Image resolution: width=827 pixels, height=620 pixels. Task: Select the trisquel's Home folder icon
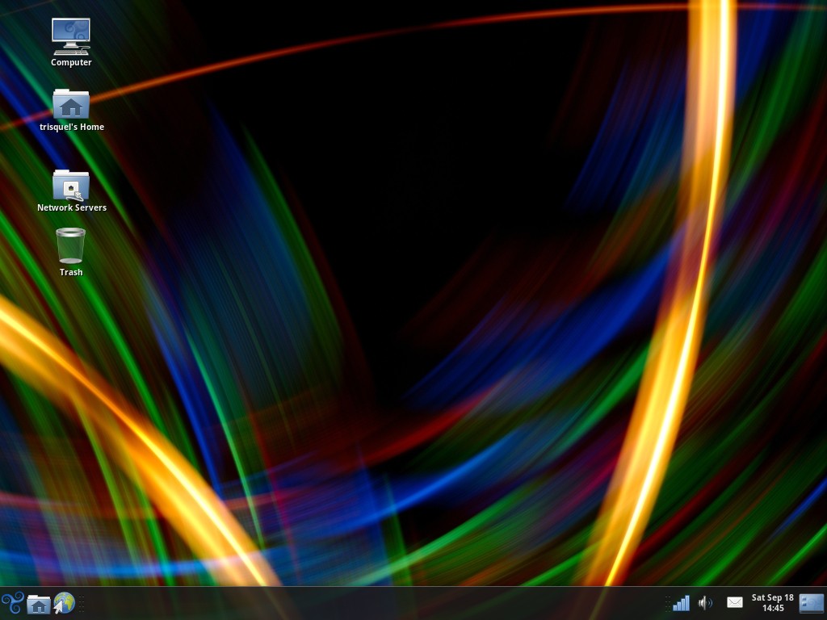click(71, 104)
